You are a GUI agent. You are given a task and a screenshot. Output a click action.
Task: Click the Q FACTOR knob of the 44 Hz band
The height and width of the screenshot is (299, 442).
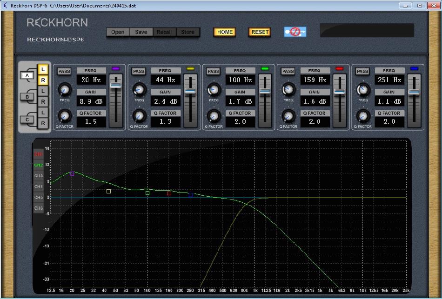point(139,116)
